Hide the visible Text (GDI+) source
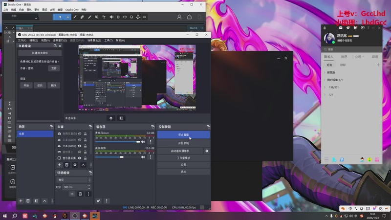Screen dimensions: 391x220 [x=80, y=146]
